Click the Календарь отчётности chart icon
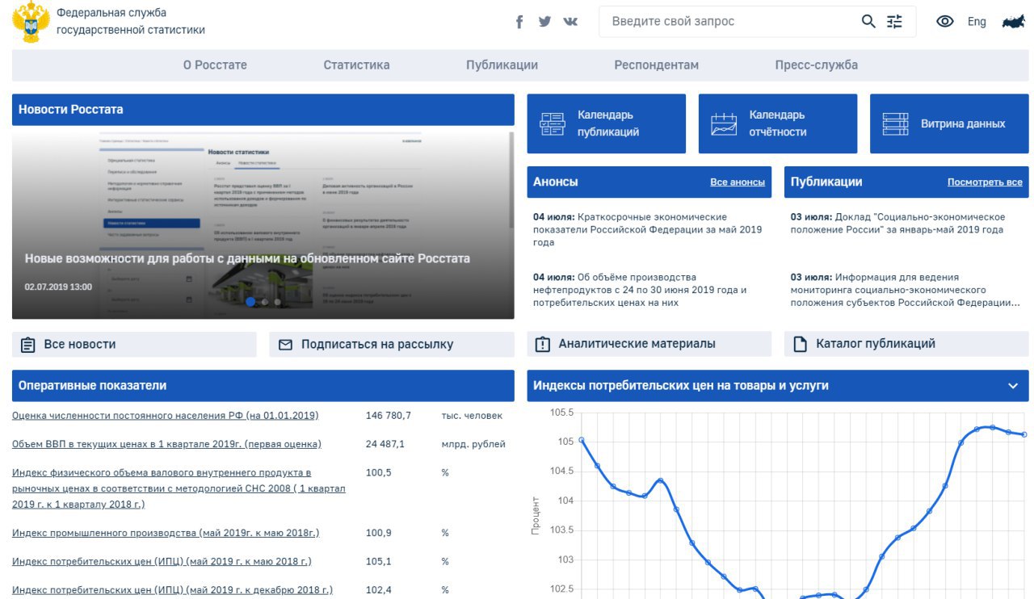The image size is (1034, 599). [724, 124]
